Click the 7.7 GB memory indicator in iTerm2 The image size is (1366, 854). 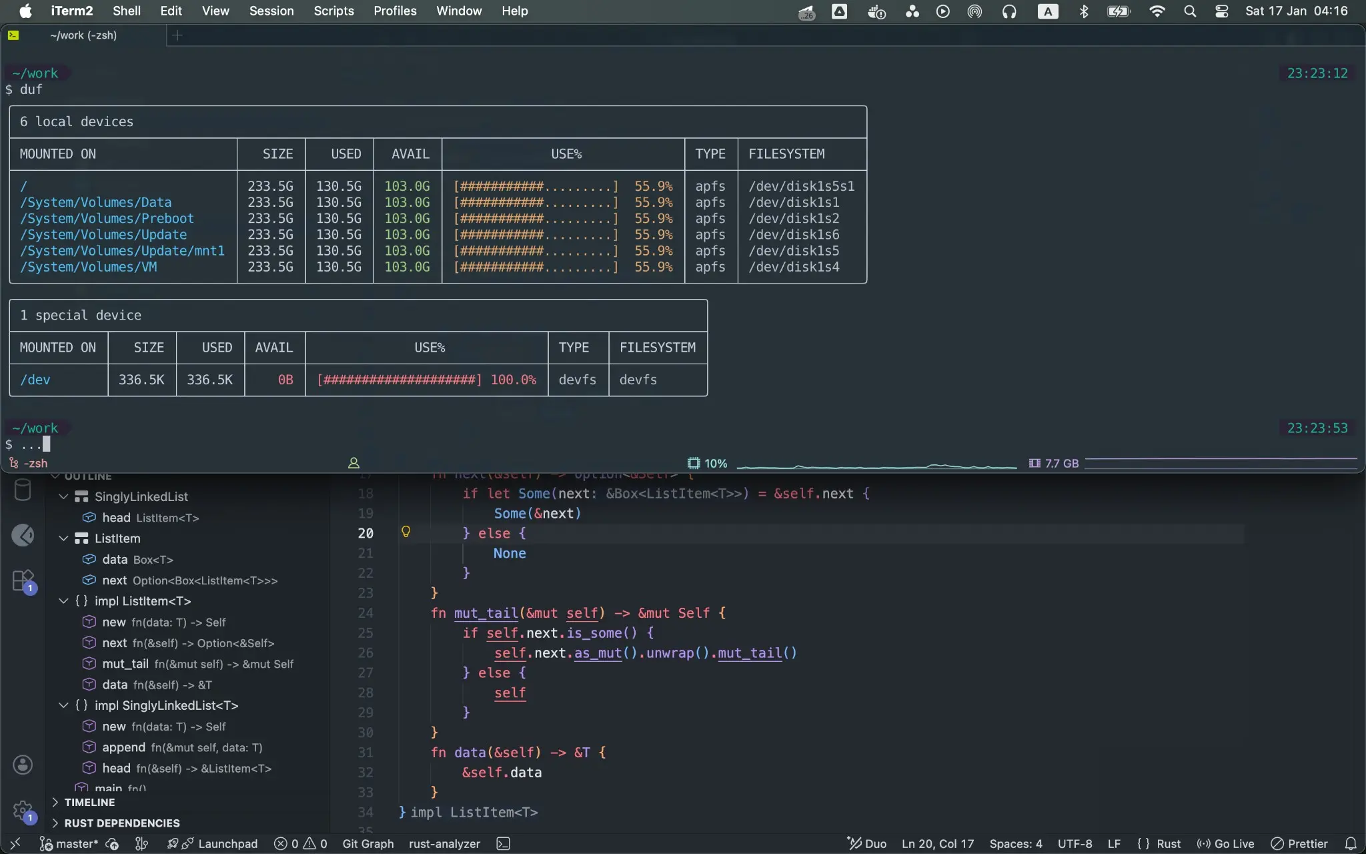[1054, 463]
